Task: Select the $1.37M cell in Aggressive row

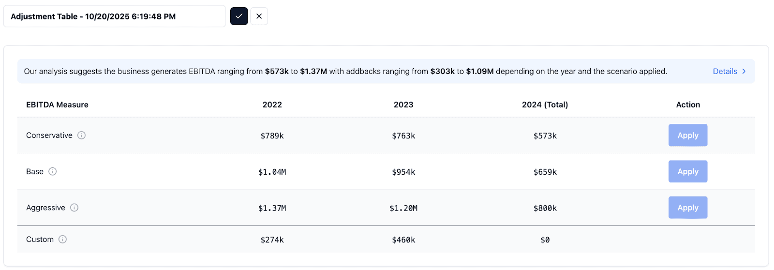Action: pos(272,209)
